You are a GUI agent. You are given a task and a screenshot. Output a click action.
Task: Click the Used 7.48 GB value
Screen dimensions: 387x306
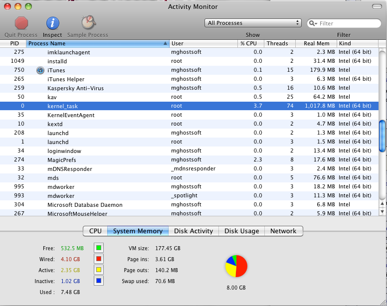click(70, 292)
